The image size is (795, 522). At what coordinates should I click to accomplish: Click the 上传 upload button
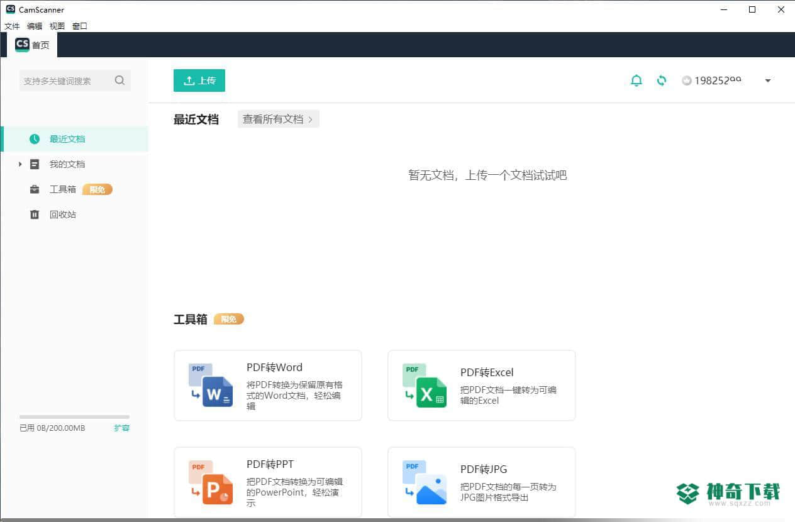point(199,81)
